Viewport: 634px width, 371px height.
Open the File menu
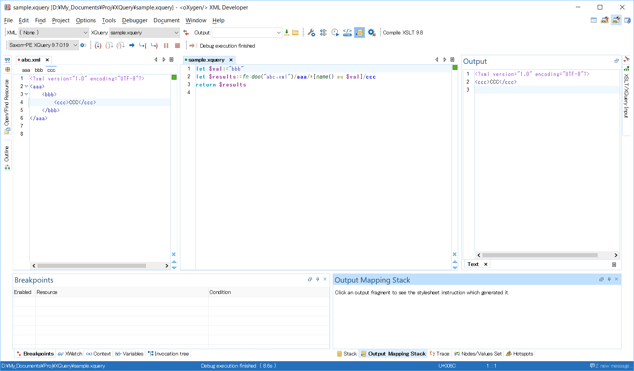pos(8,20)
